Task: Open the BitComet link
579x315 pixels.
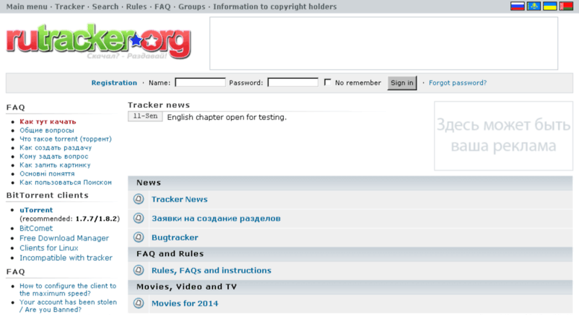Action: (x=36, y=229)
